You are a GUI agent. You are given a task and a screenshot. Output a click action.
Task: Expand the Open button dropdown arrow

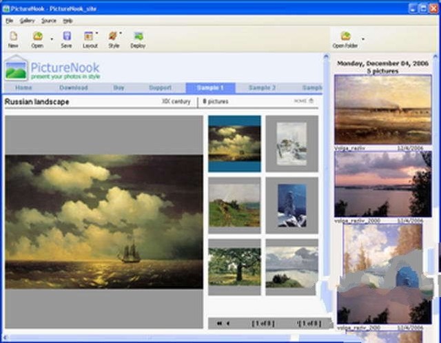point(51,39)
